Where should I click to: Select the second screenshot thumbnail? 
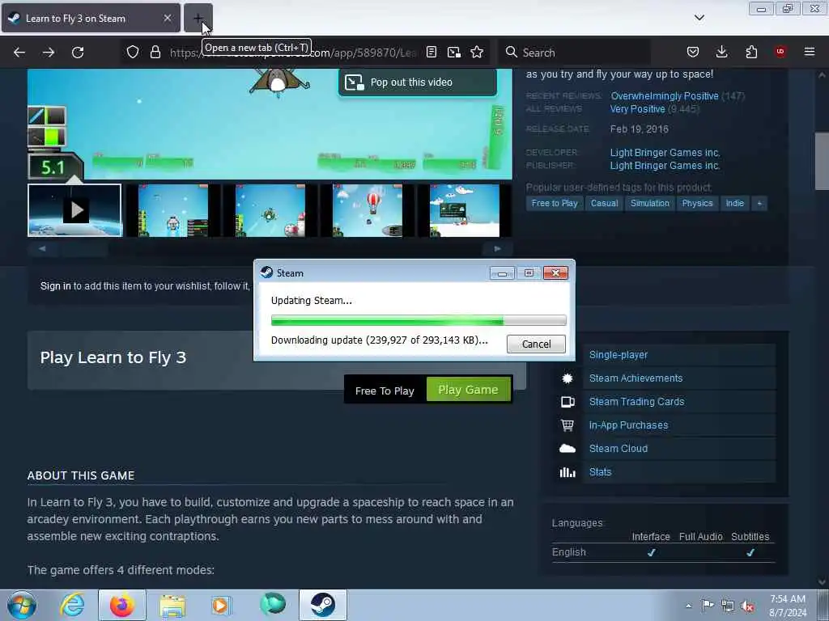pyautogui.click(x=173, y=210)
